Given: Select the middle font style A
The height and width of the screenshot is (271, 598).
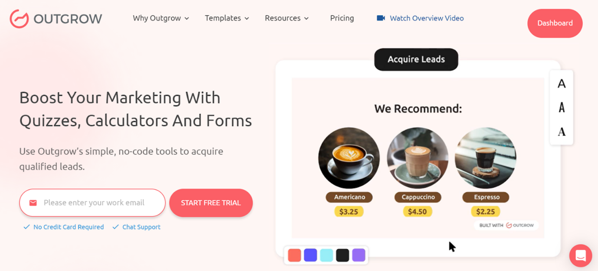Looking at the screenshot, I should coord(562,107).
